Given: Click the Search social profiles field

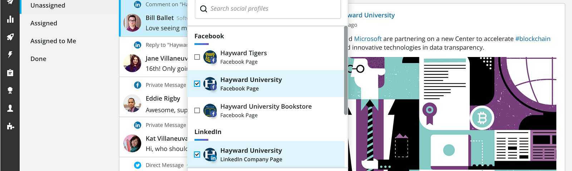Looking at the screenshot, I should click(x=268, y=9).
